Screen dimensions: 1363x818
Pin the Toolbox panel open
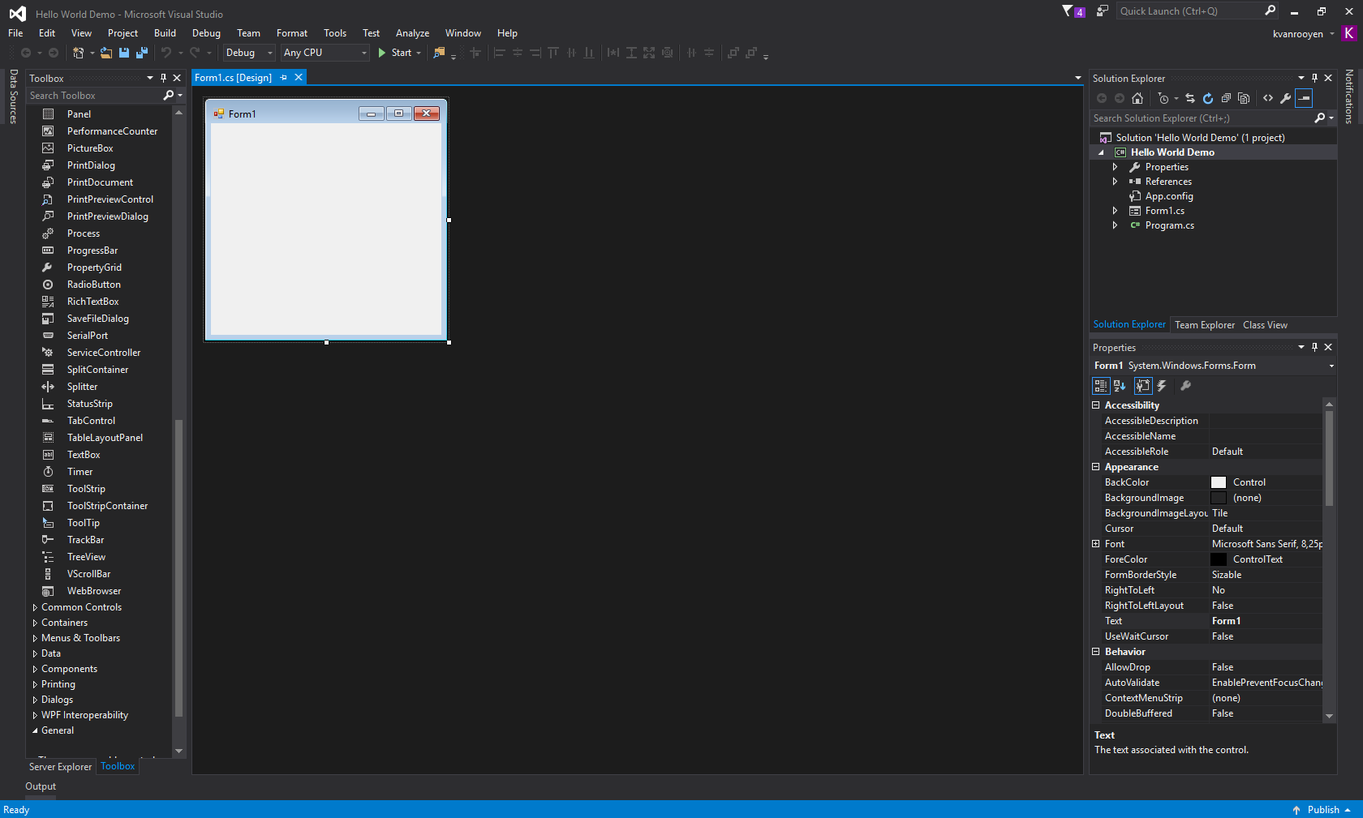point(163,78)
